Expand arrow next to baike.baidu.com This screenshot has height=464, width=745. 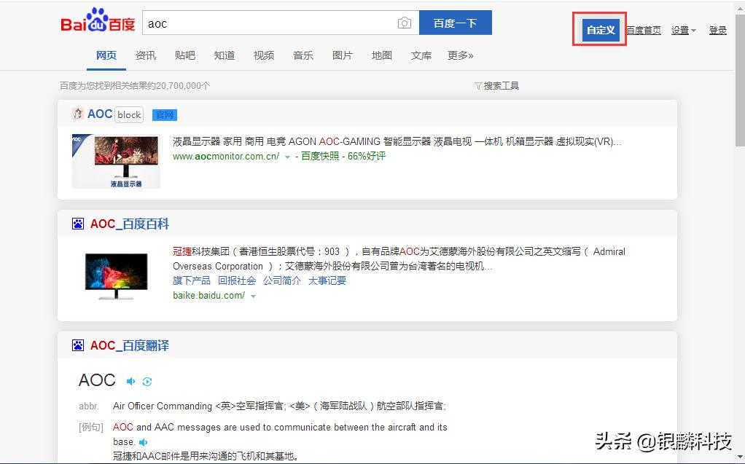pos(254,296)
